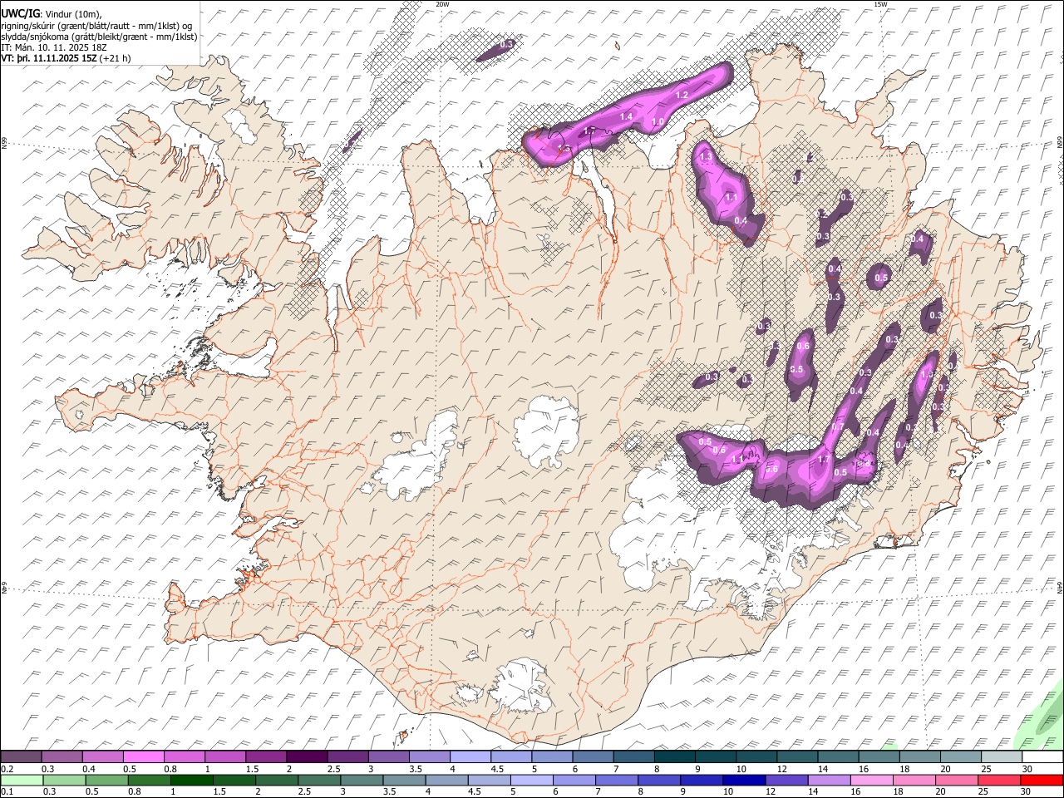The image size is (1064, 798).
Task: Click the 'VT: þri. 11.11.2025 15Z' valid time
Action: (49, 58)
